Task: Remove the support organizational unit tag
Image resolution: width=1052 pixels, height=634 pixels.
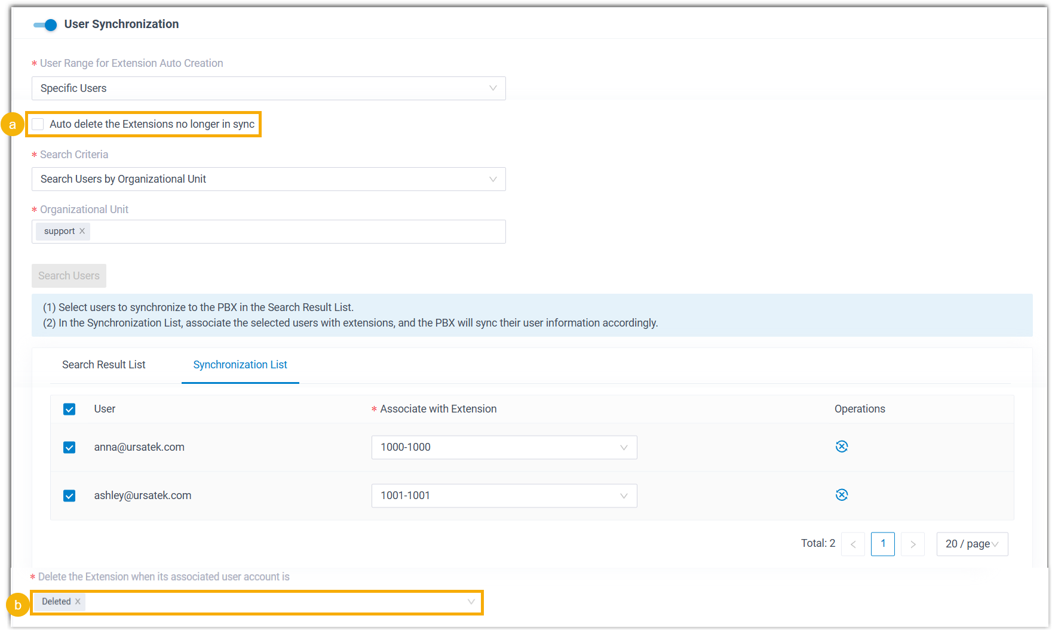Action: [82, 231]
